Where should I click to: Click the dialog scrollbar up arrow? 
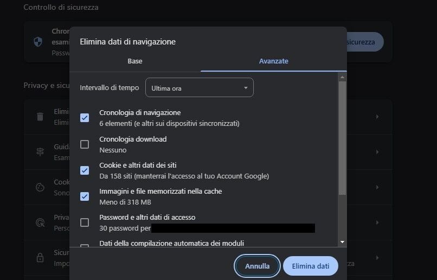[342, 77]
